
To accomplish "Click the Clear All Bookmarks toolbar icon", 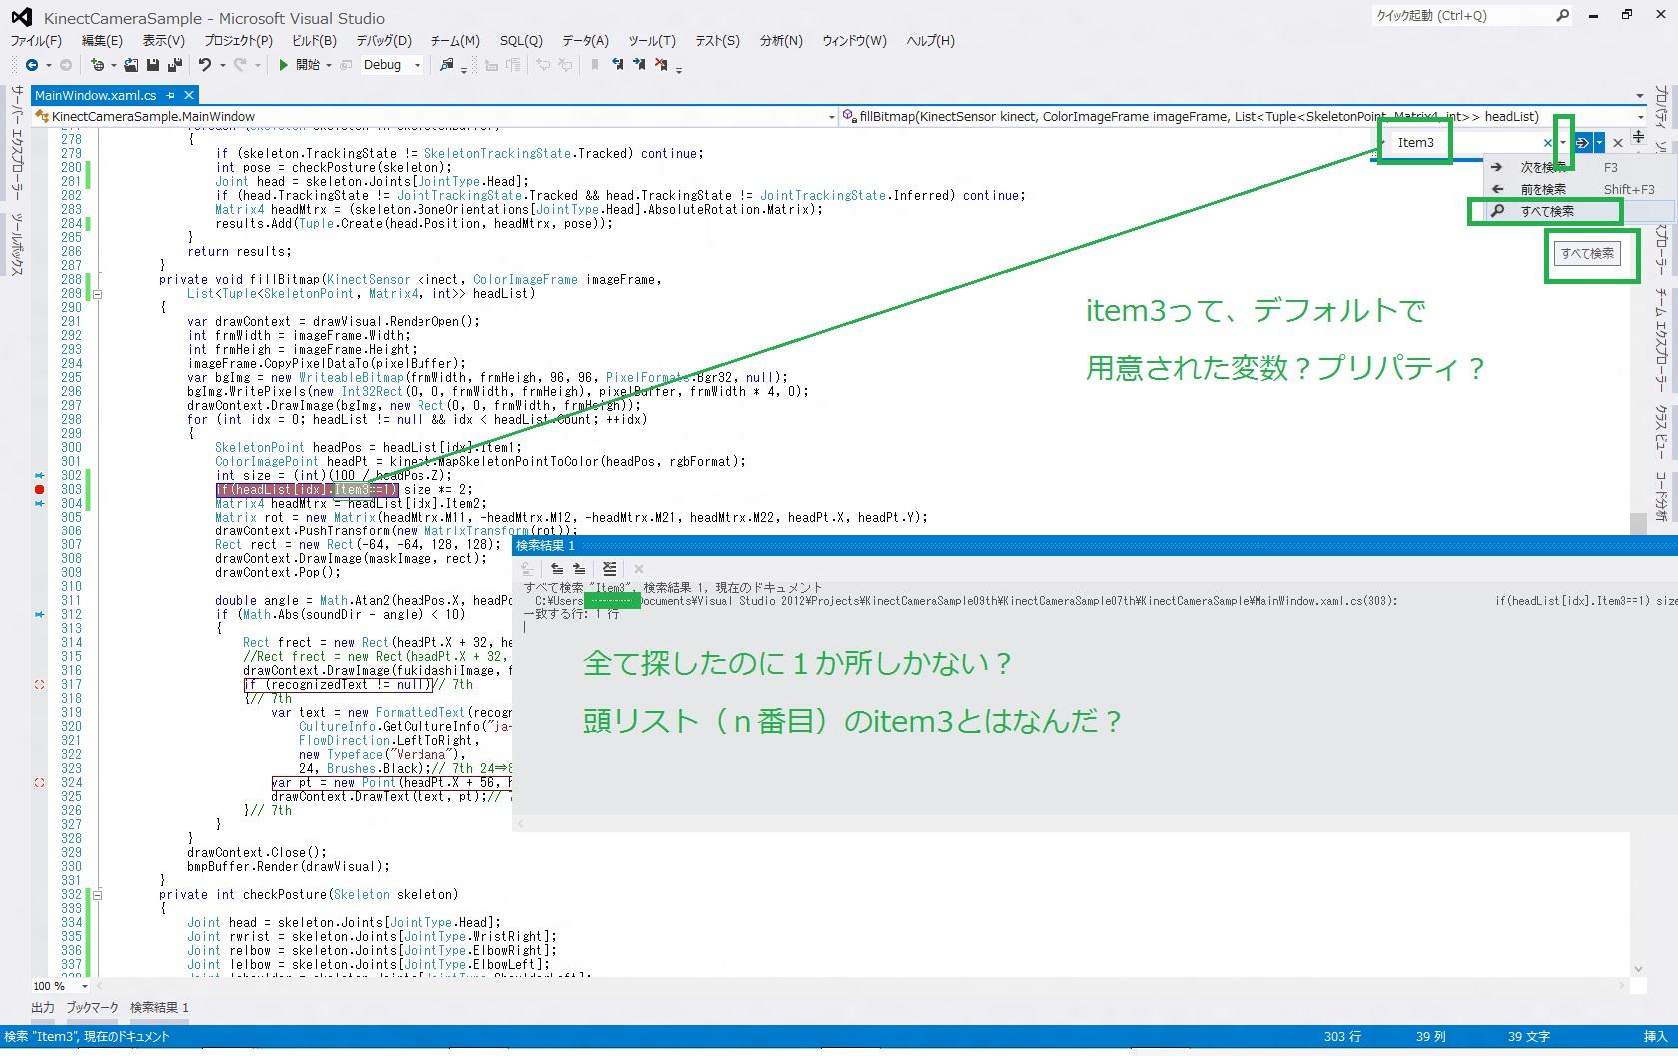I will coord(661,65).
